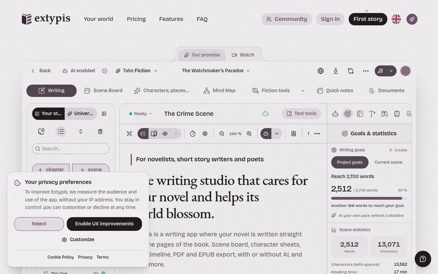Expand The Watchmaker's Paradox project dropdown

(x=216, y=71)
